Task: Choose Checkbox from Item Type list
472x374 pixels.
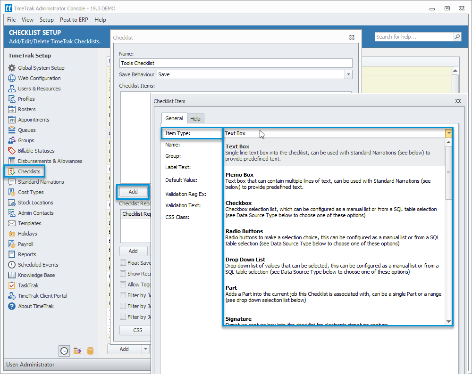Action: (x=334, y=209)
